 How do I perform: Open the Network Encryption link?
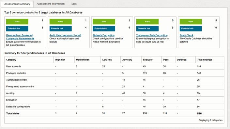(103, 35)
